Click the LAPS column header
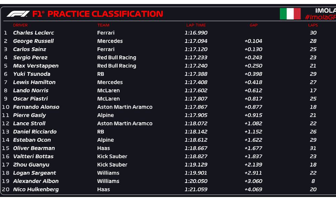The width and height of the screenshot is (336, 201). tap(313, 25)
